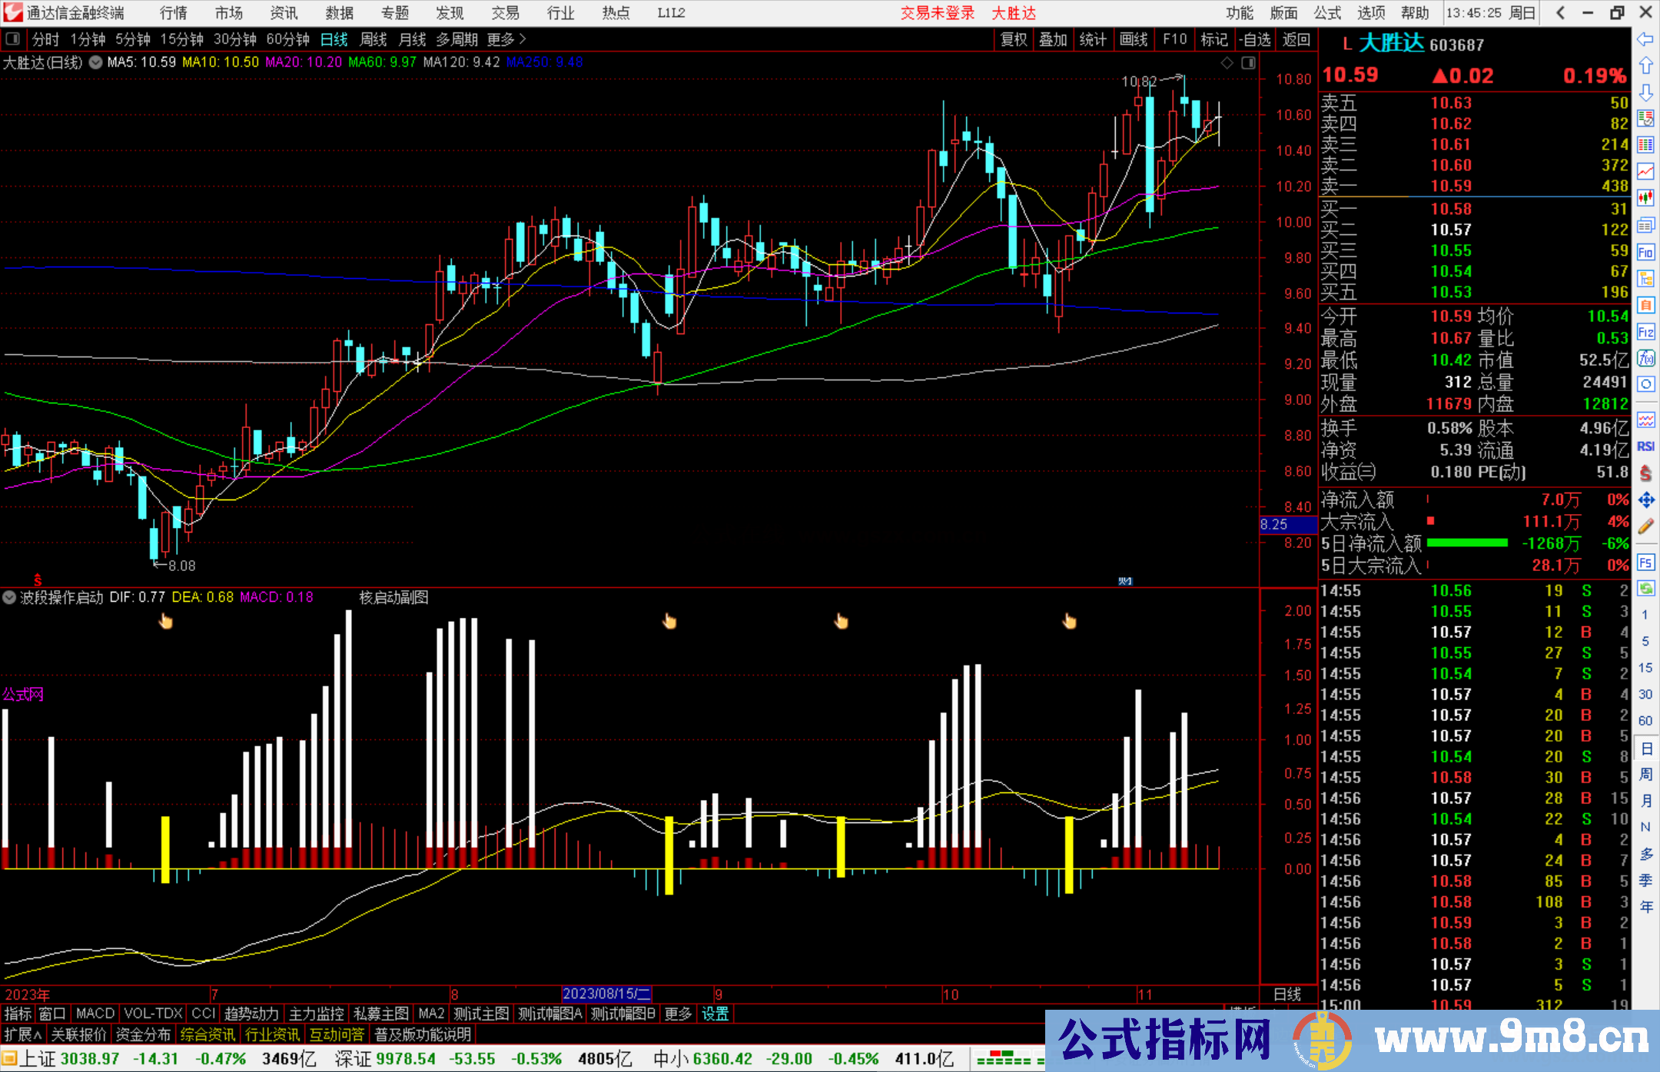Click the 交易未登录 link
Screen dimensions: 1660x1072
coord(938,13)
